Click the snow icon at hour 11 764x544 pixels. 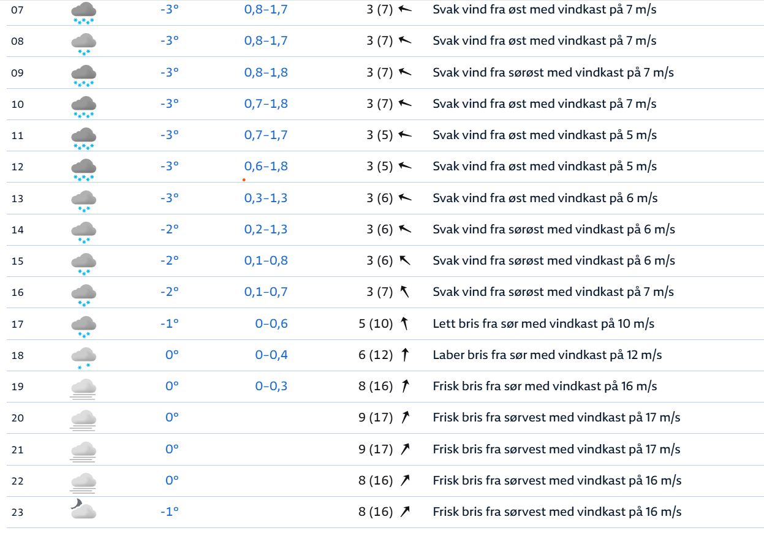(83, 137)
